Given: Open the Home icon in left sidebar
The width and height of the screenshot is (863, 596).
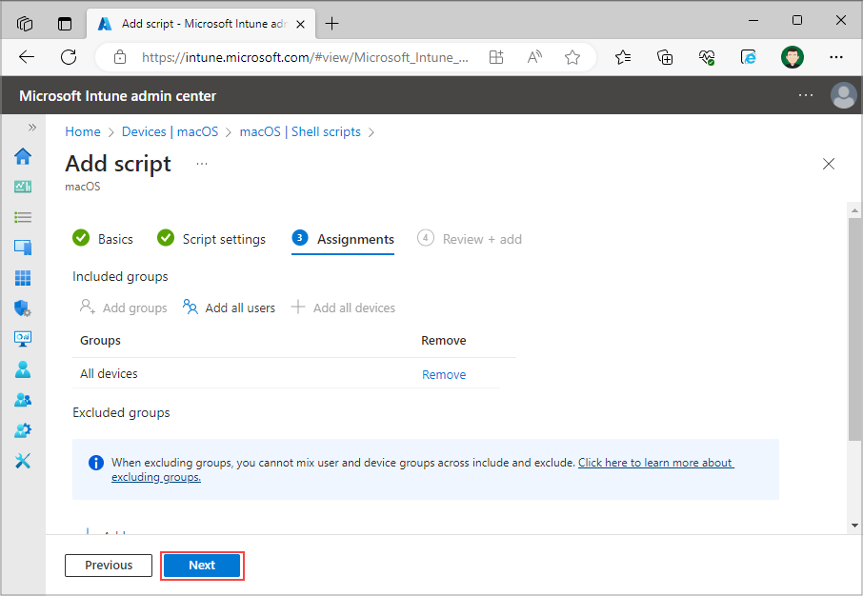Looking at the screenshot, I should [23, 156].
